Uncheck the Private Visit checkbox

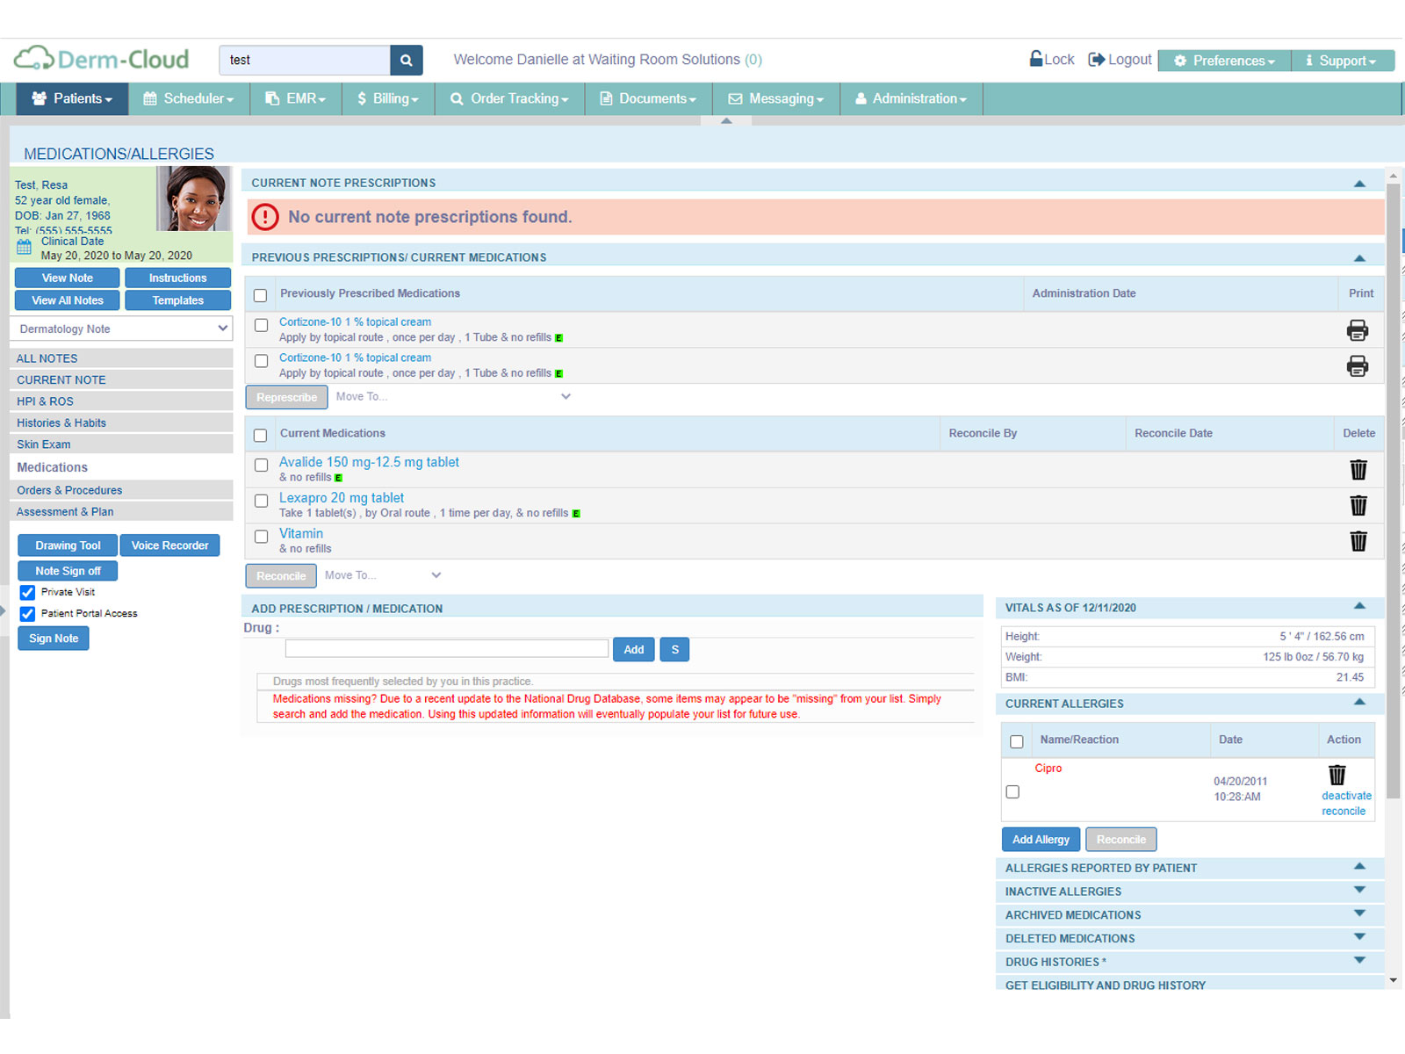point(27,593)
